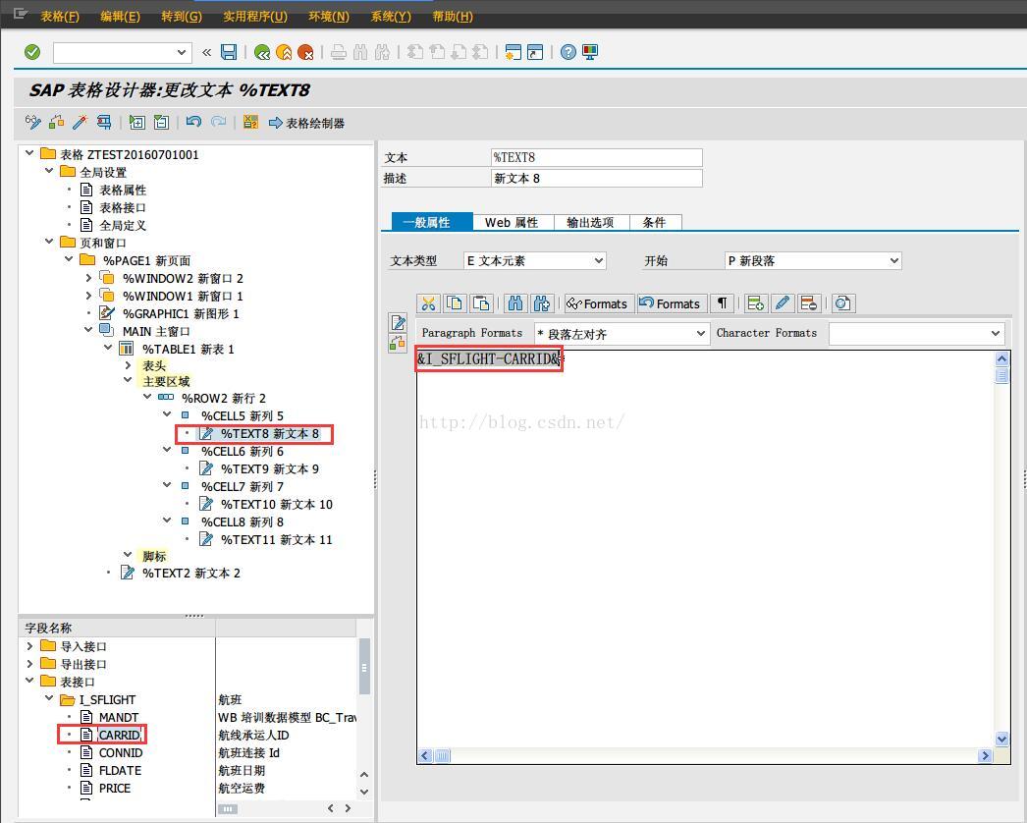Click the Activate magic wand icon
1027x823 pixels.
tap(80, 122)
